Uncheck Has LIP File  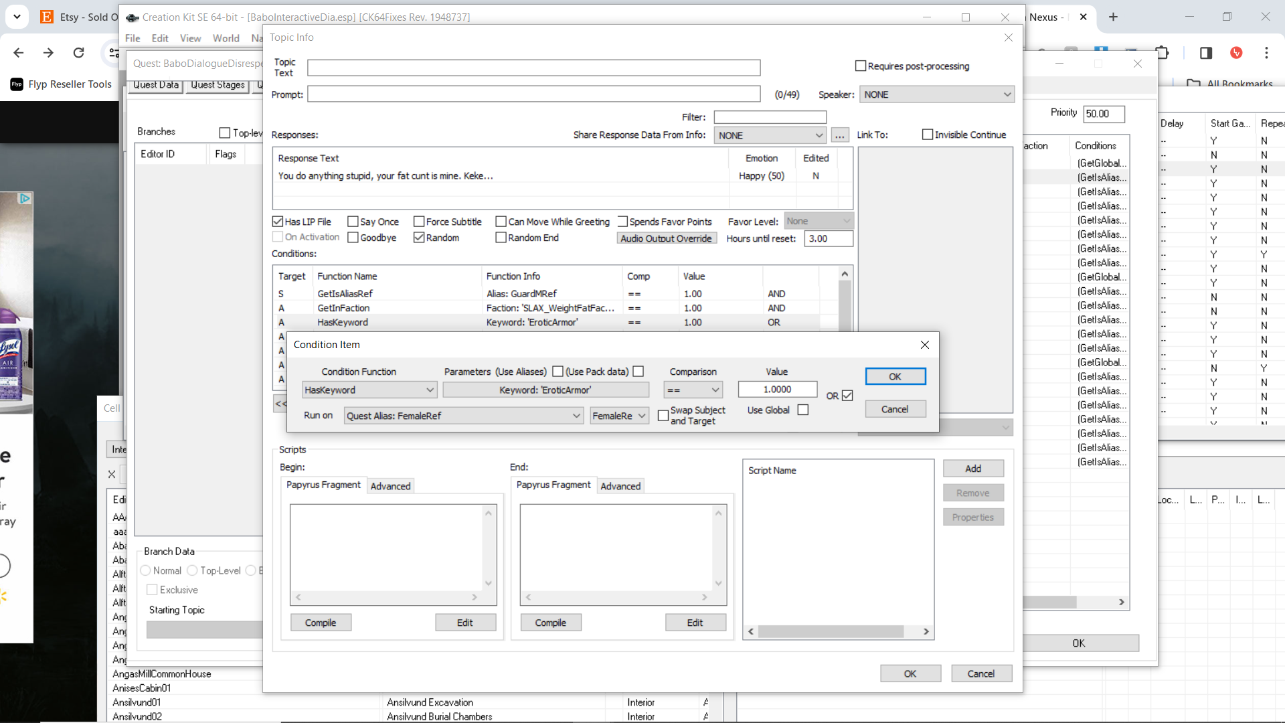tap(278, 222)
